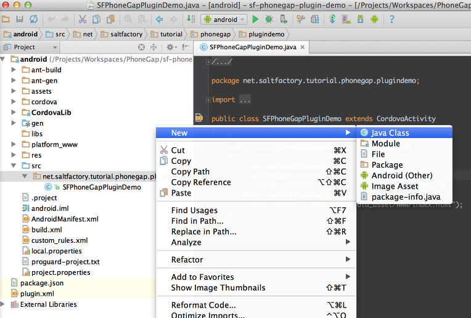Hide the Project tool window
This screenshot has height=318, width=471.
click(186, 47)
